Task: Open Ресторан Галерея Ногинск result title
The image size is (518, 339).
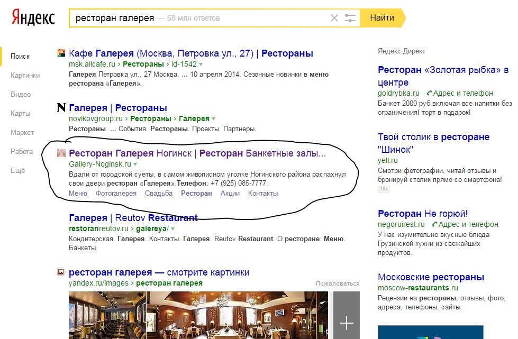Action: (197, 153)
